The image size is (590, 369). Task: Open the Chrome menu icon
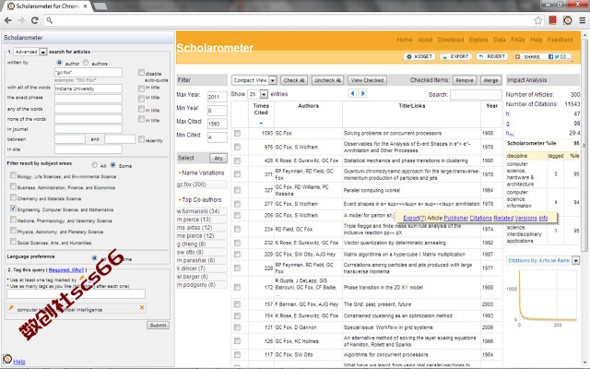click(582, 20)
